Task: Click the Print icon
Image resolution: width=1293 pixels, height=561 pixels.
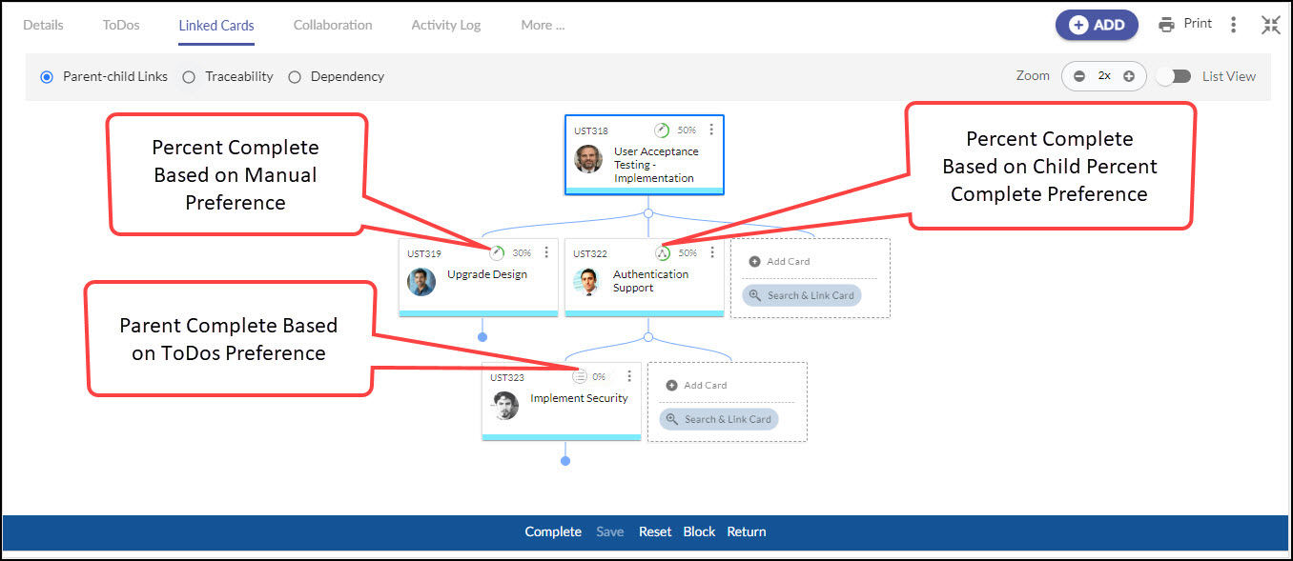Action: (x=1166, y=25)
